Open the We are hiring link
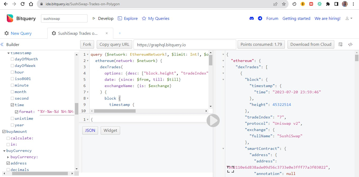The height and width of the screenshot is (177, 359). pyautogui.click(x=327, y=18)
